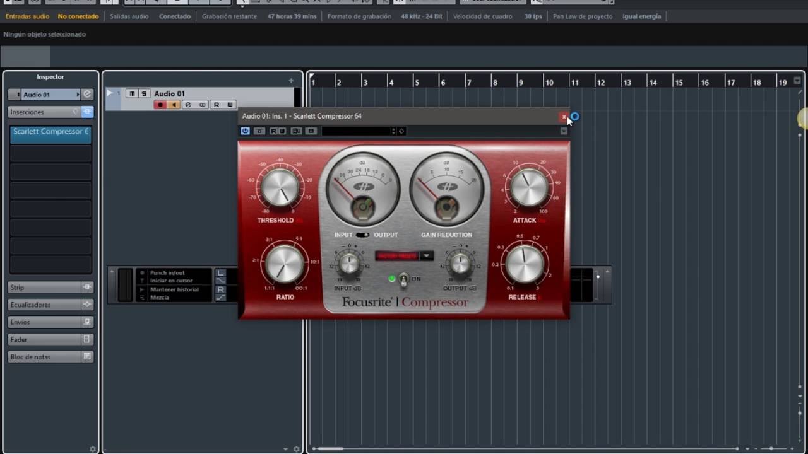The width and height of the screenshot is (808, 454).
Task: Click the Fader section icon
Action: (88, 339)
